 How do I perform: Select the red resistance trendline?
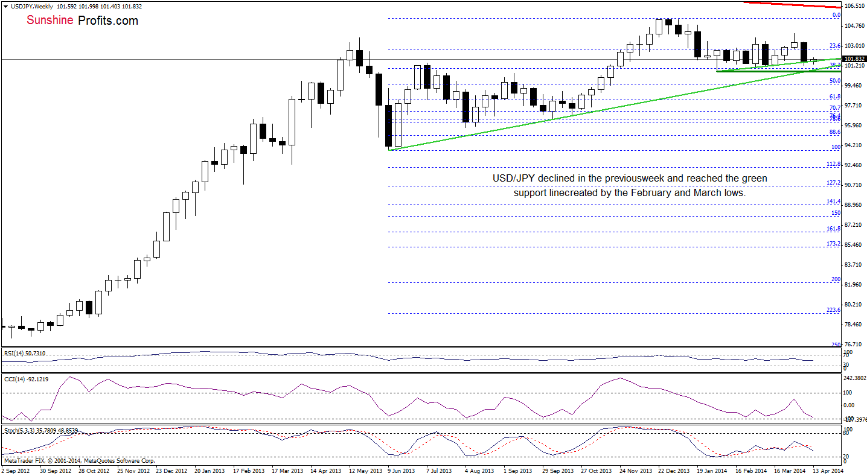(x=792, y=5)
